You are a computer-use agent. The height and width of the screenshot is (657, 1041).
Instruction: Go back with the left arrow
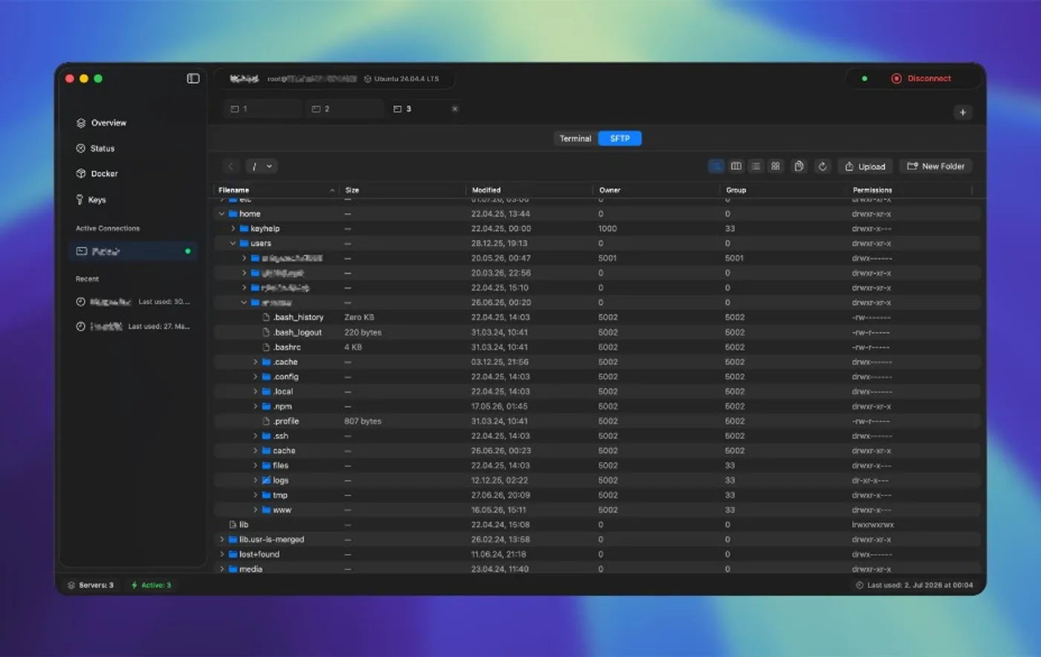tap(231, 166)
